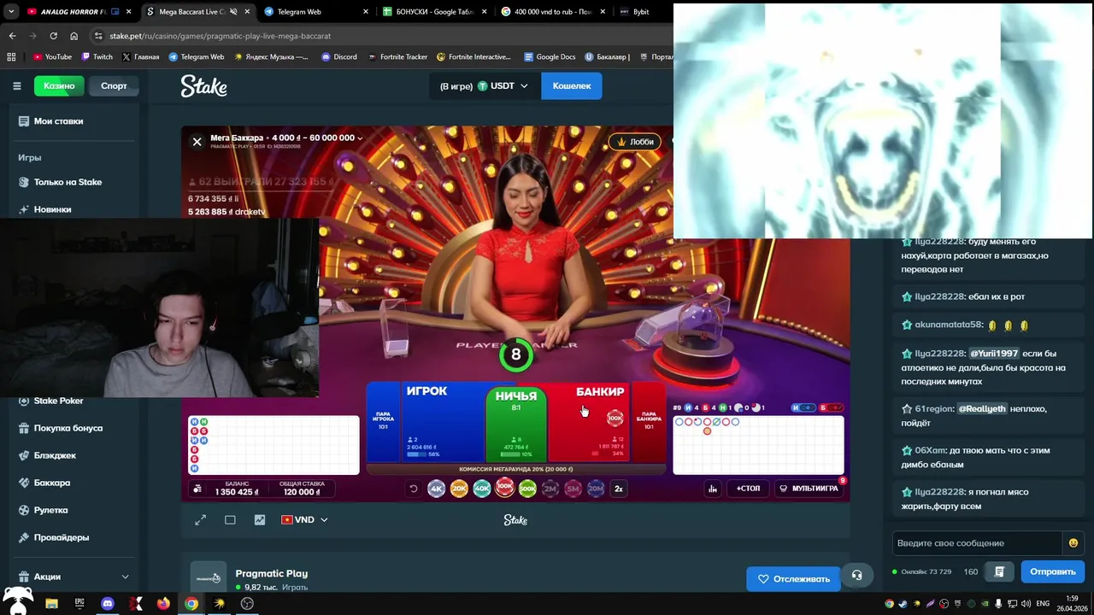Click the Баккара sidebar icon
The height and width of the screenshot is (615, 1094).
coord(24,483)
